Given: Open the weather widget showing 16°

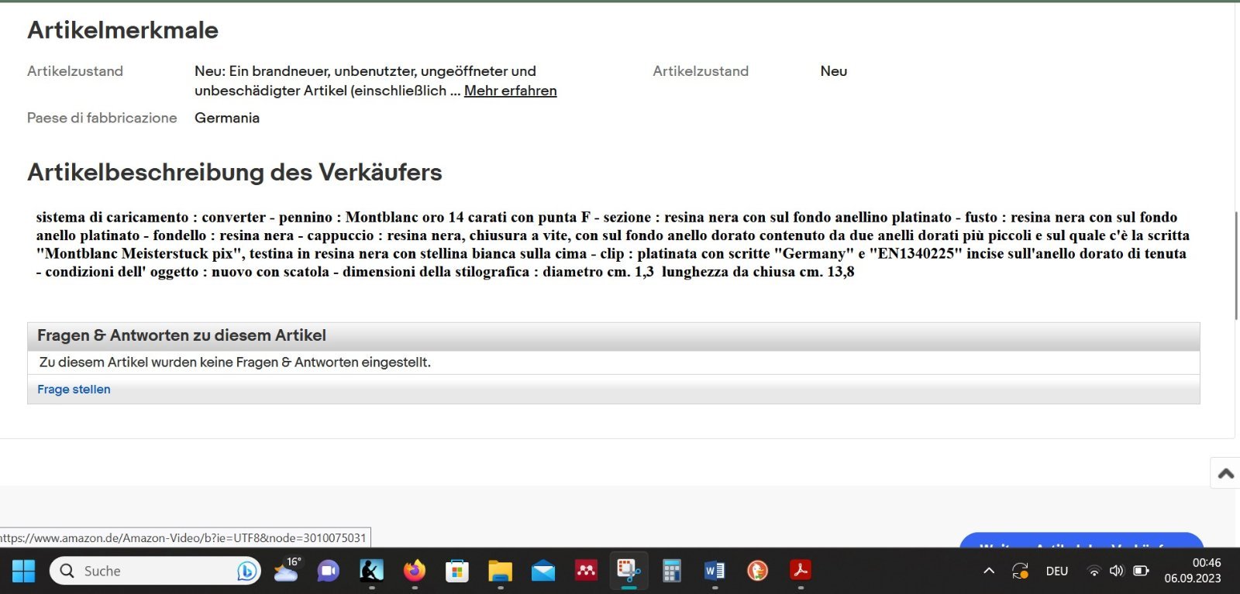Looking at the screenshot, I should click(286, 571).
